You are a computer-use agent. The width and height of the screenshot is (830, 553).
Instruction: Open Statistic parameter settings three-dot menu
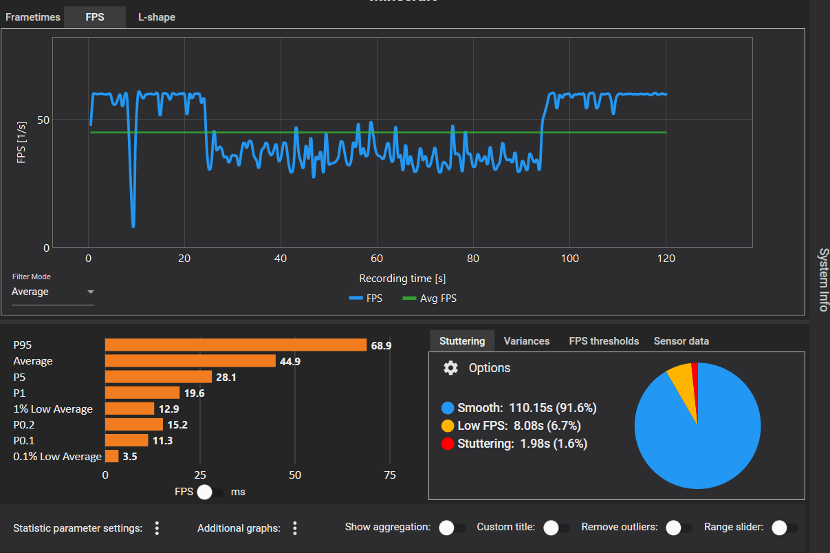[x=157, y=528]
